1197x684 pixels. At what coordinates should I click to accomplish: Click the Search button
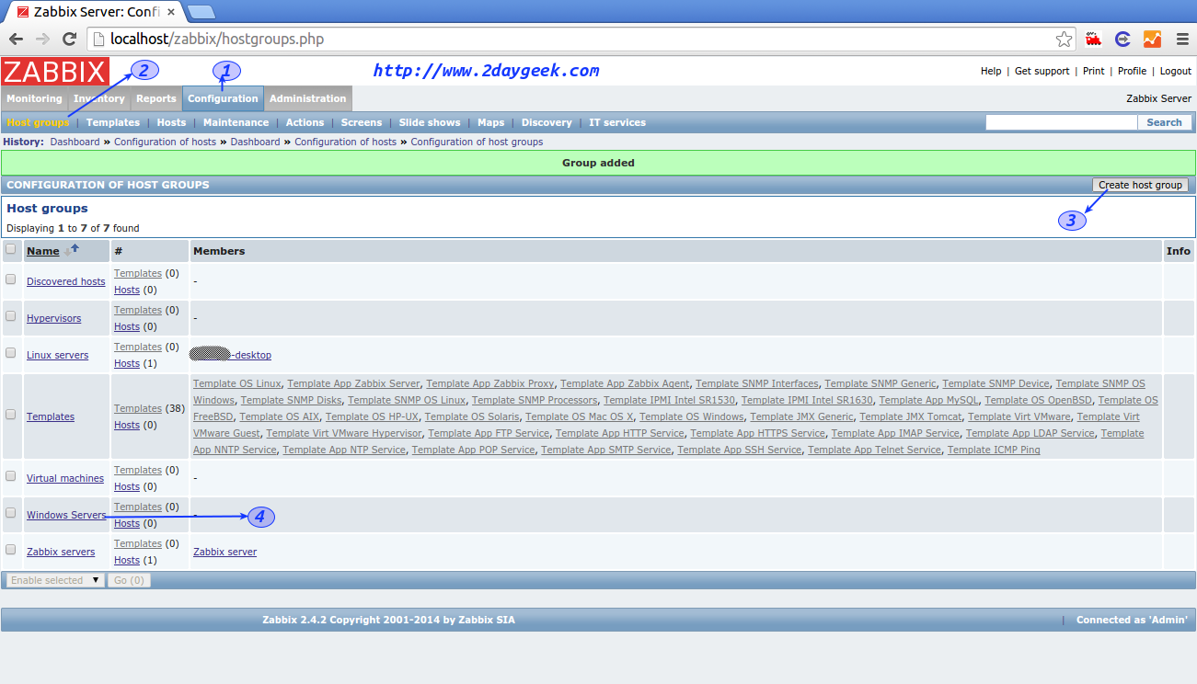point(1164,122)
